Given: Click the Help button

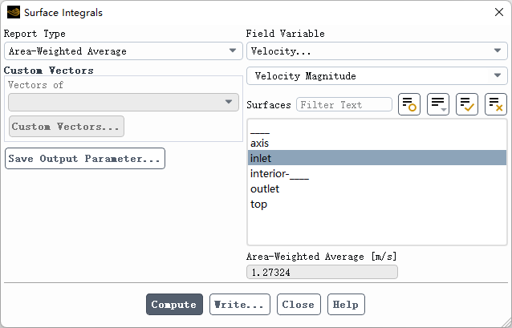Looking at the screenshot, I should pos(346,304).
